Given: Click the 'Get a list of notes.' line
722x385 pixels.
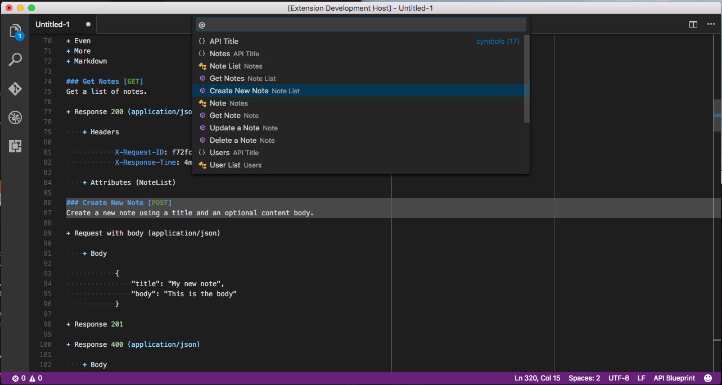Looking at the screenshot, I should pyautogui.click(x=107, y=92).
